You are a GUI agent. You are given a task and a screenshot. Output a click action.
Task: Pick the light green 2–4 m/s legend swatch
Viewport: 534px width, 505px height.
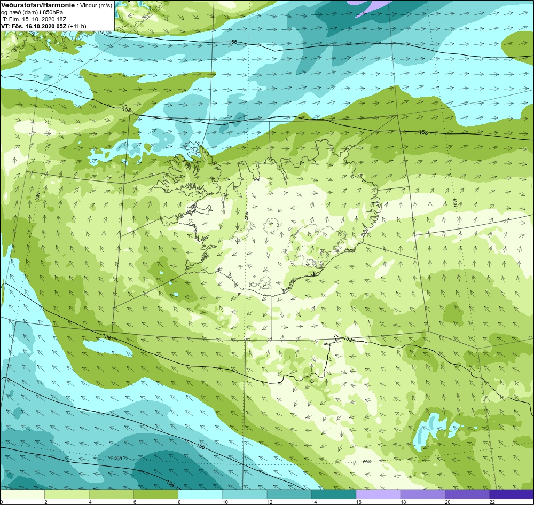tap(67, 494)
